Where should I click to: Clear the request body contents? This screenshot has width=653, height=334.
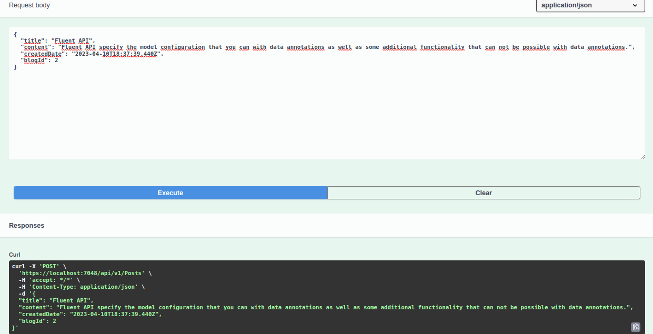pos(483,193)
